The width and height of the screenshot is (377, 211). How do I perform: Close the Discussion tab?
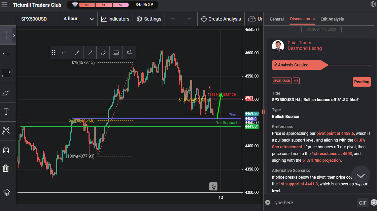[x=313, y=19]
